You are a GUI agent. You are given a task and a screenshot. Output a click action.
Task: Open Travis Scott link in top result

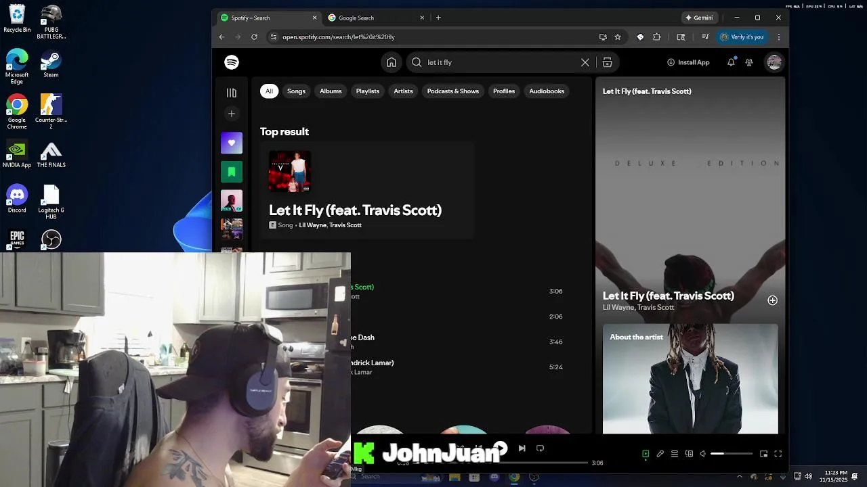[x=345, y=225]
